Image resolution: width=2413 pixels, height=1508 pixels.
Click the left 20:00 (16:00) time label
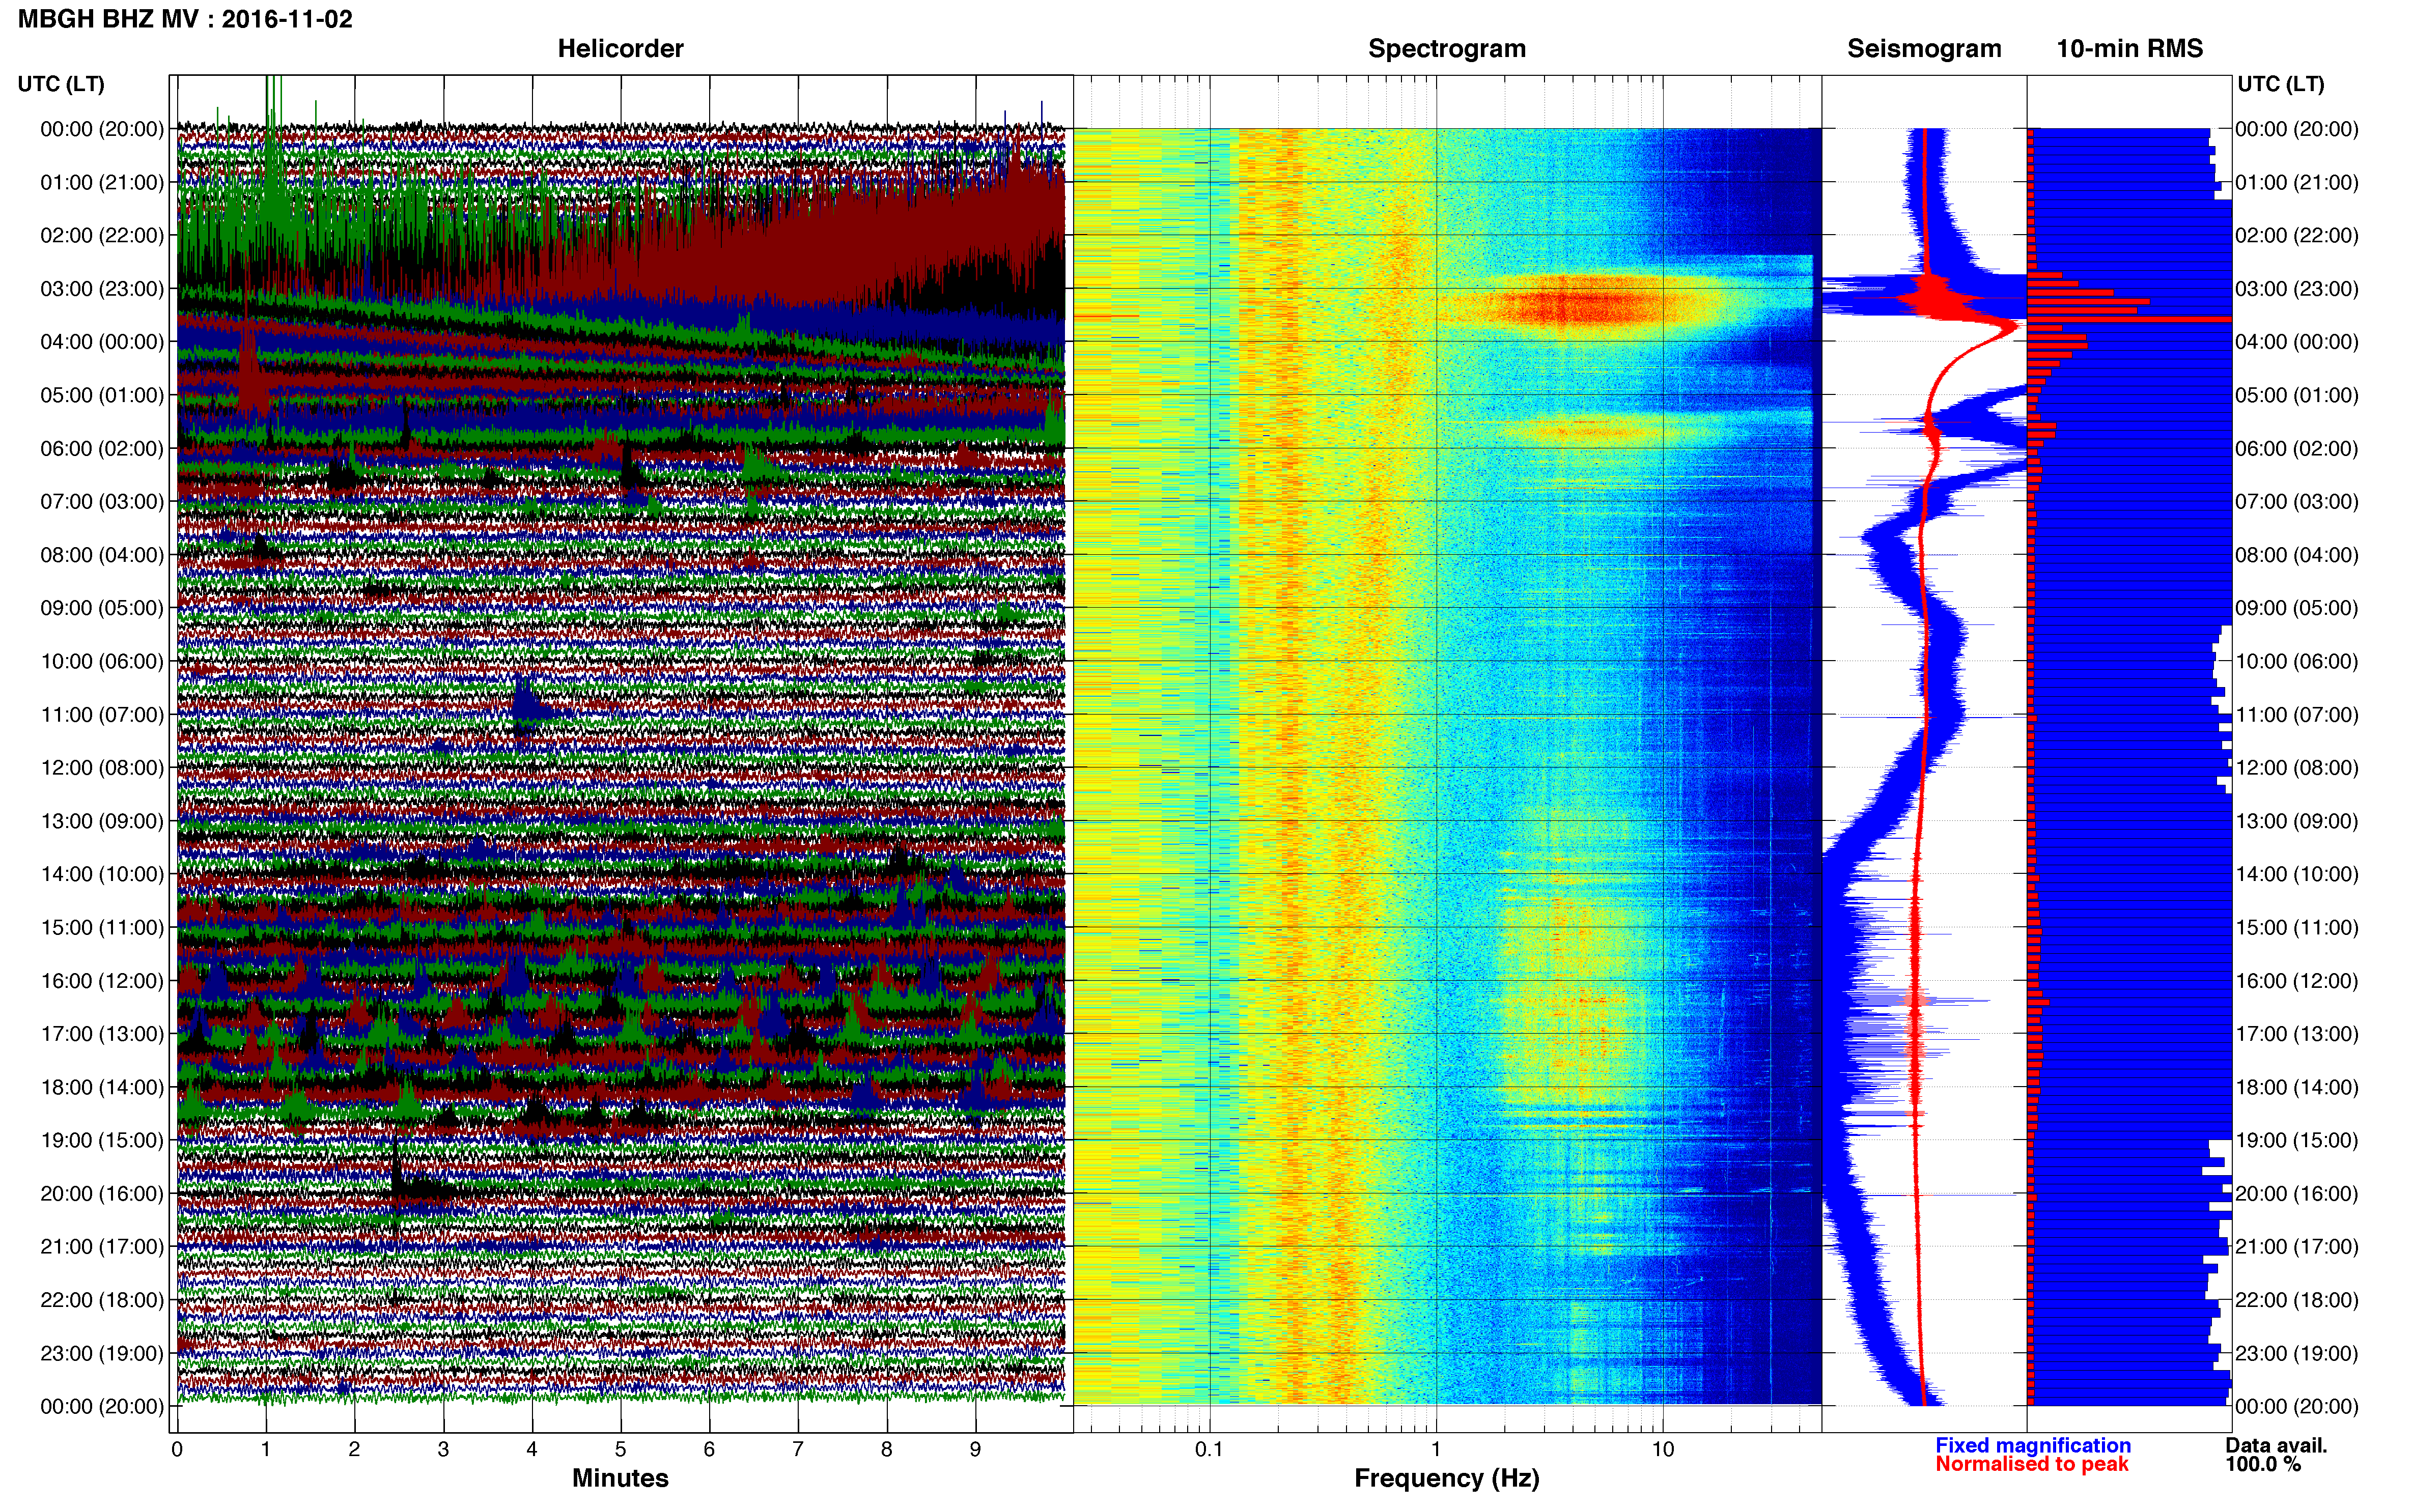102,1194
